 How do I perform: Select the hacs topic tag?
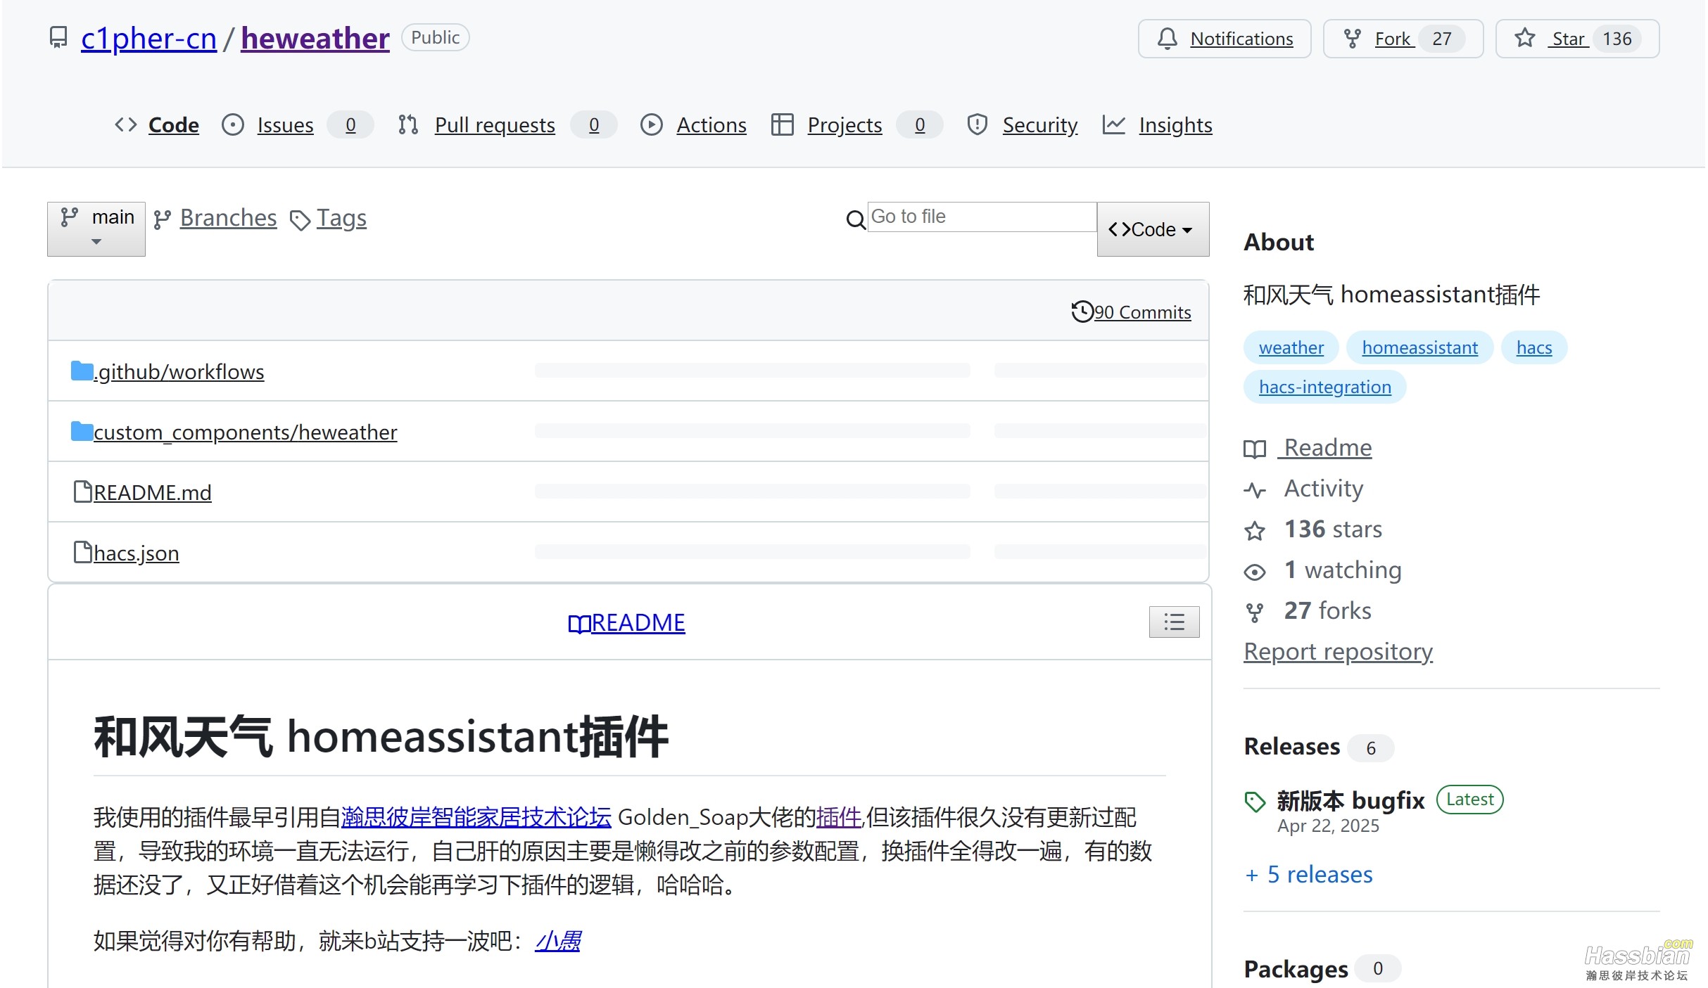click(1534, 347)
